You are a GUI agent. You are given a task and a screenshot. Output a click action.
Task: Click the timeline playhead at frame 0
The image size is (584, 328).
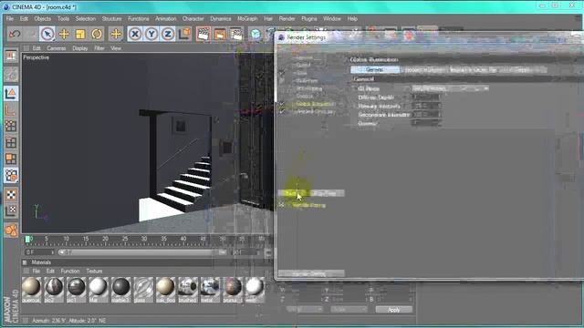coord(27,240)
